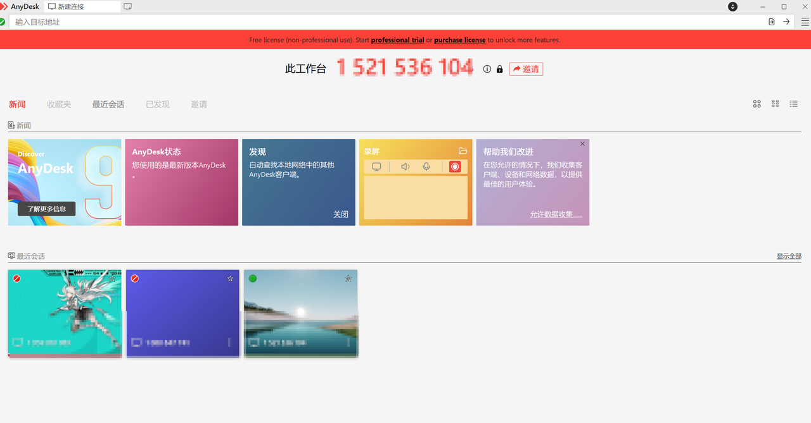The height and width of the screenshot is (423, 811).
Task: Click red offline status icon on anime session
Action: coord(16,278)
